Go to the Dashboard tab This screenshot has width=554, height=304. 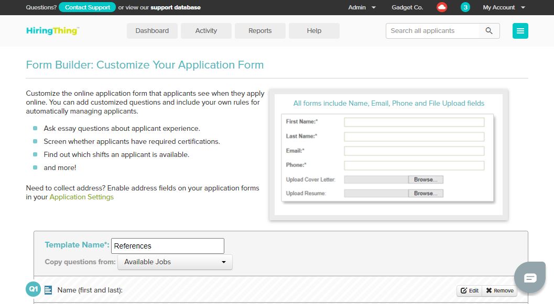(x=152, y=31)
